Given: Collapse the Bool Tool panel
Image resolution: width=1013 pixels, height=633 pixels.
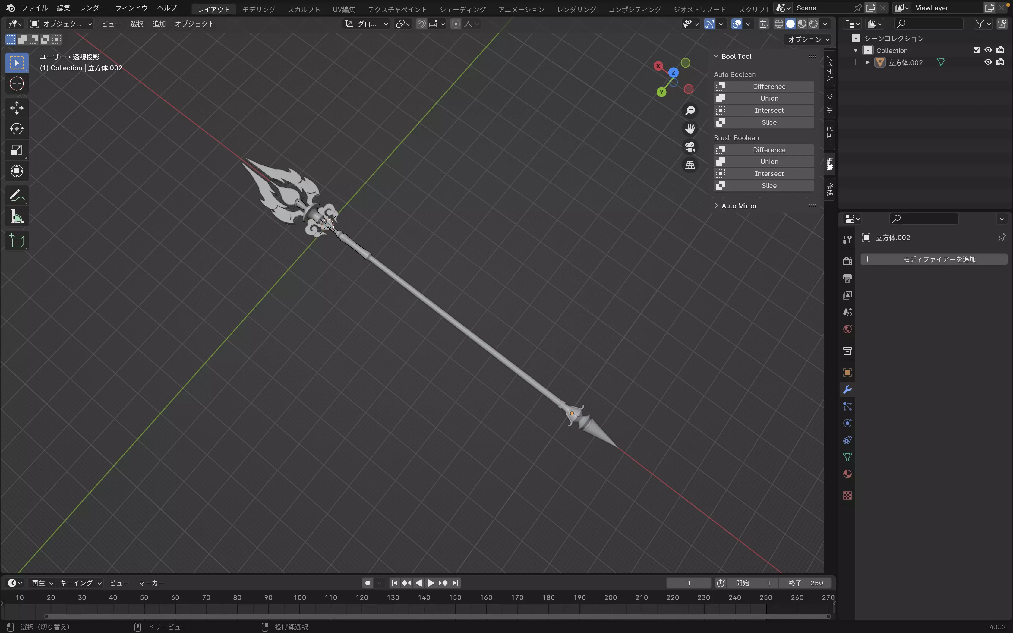Looking at the screenshot, I should click(x=716, y=56).
